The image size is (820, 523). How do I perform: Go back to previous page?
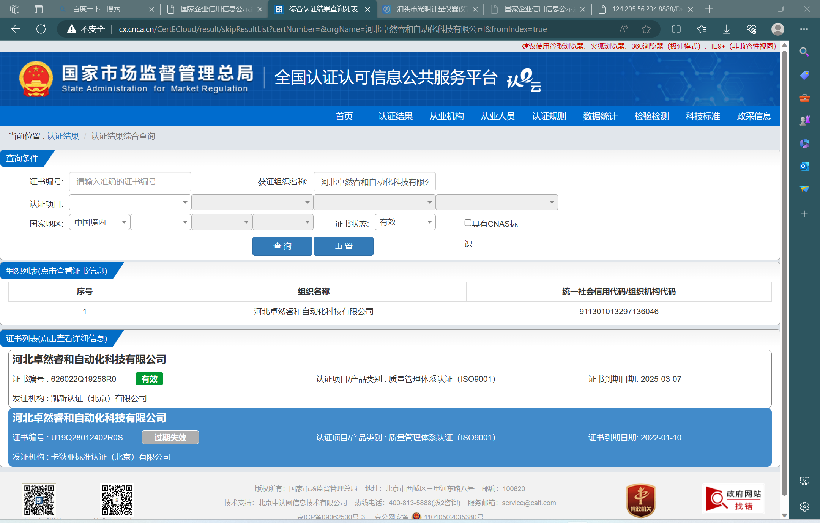pos(16,29)
